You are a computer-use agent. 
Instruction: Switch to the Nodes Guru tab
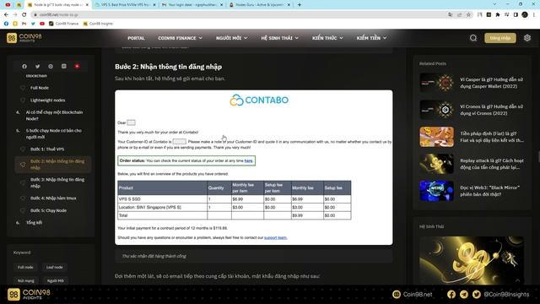tap(259, 5)
